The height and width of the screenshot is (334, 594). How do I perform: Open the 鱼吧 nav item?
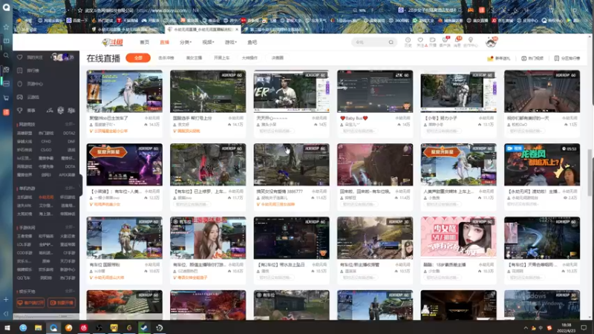click(252, 42)
